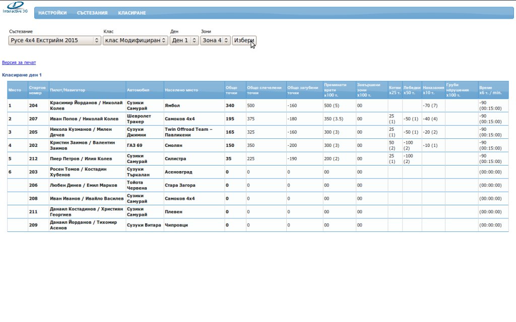This screenshot has height=322, width=516.
Task: Open the СЪСТЕЗАНИЯ menu
Action: tap(92, 13)
